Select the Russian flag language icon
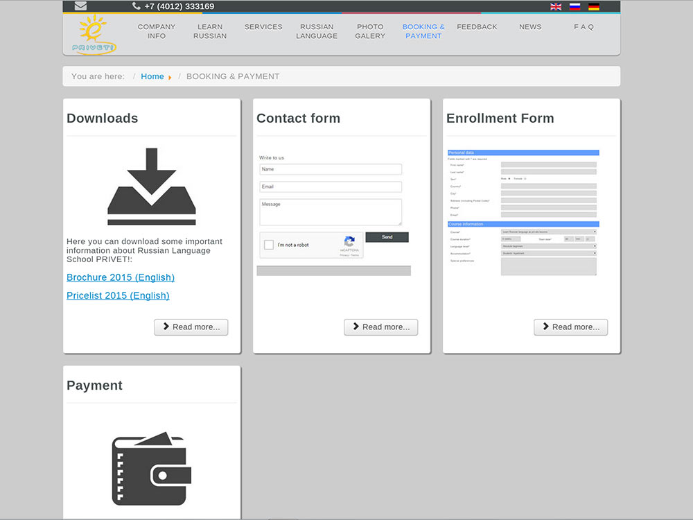The width and height of the screenshot is (693, 520). (x=574, y=7)
